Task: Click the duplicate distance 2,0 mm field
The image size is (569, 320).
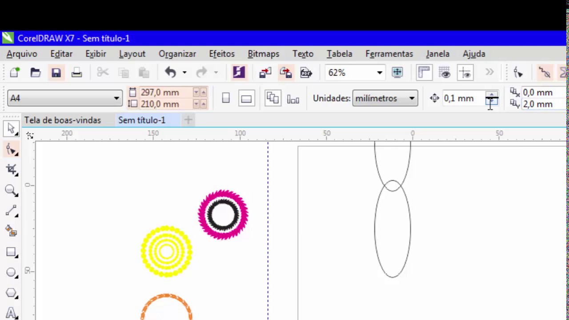Action: point(543,104)
